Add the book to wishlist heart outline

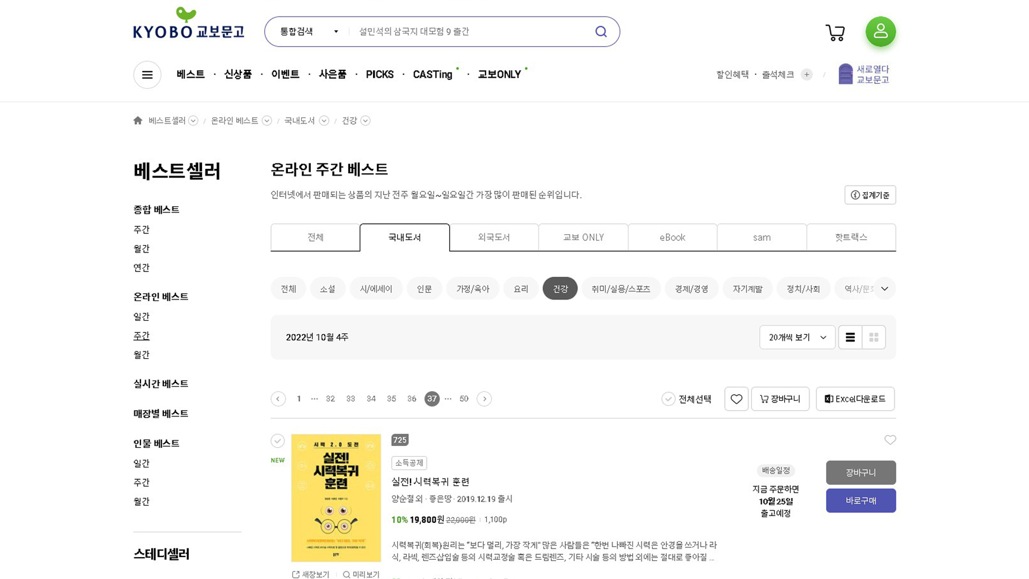890,440
